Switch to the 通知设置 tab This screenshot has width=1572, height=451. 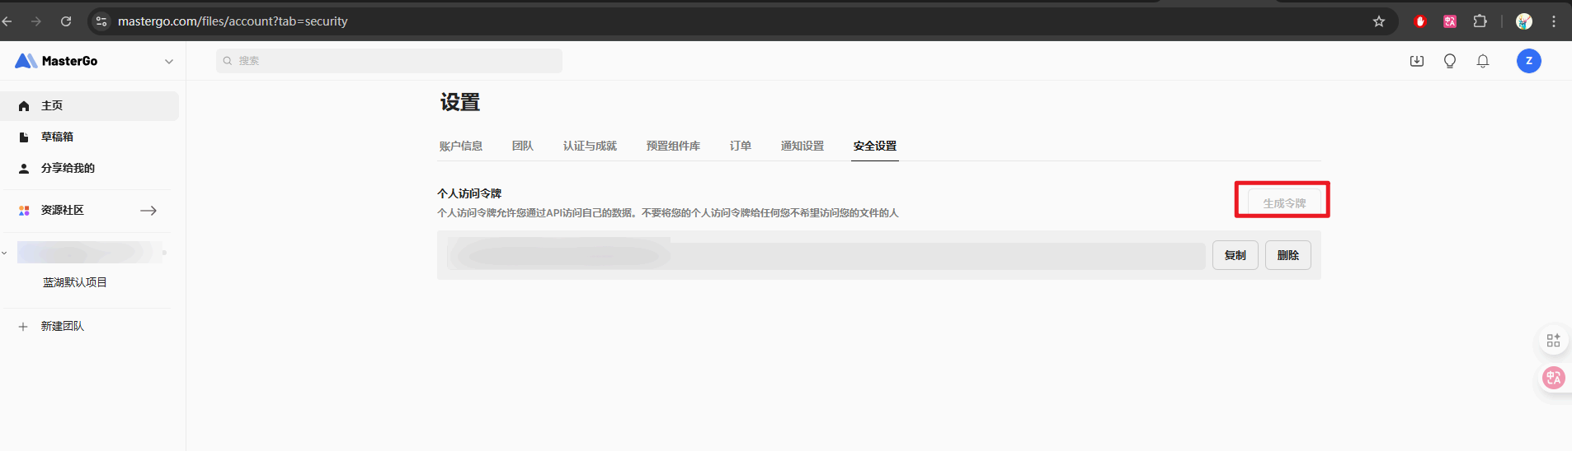tap(802, 146)
